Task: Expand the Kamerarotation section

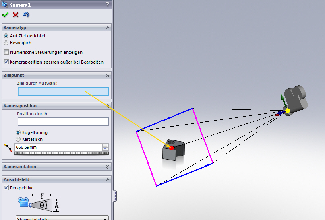Action: (x=107, y=167)
